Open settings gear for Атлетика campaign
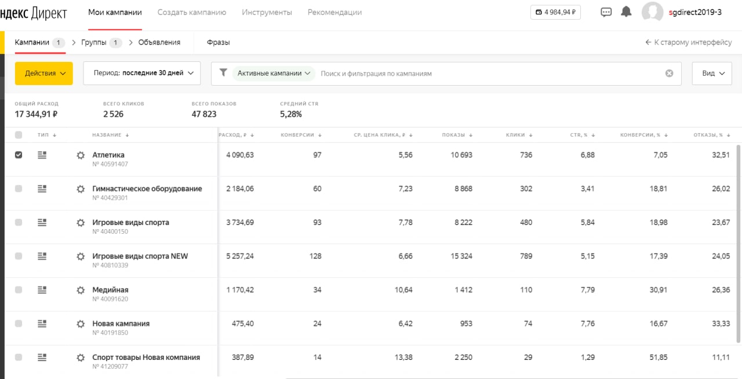Viewport: 742px width, 379px height. [81, 155]
